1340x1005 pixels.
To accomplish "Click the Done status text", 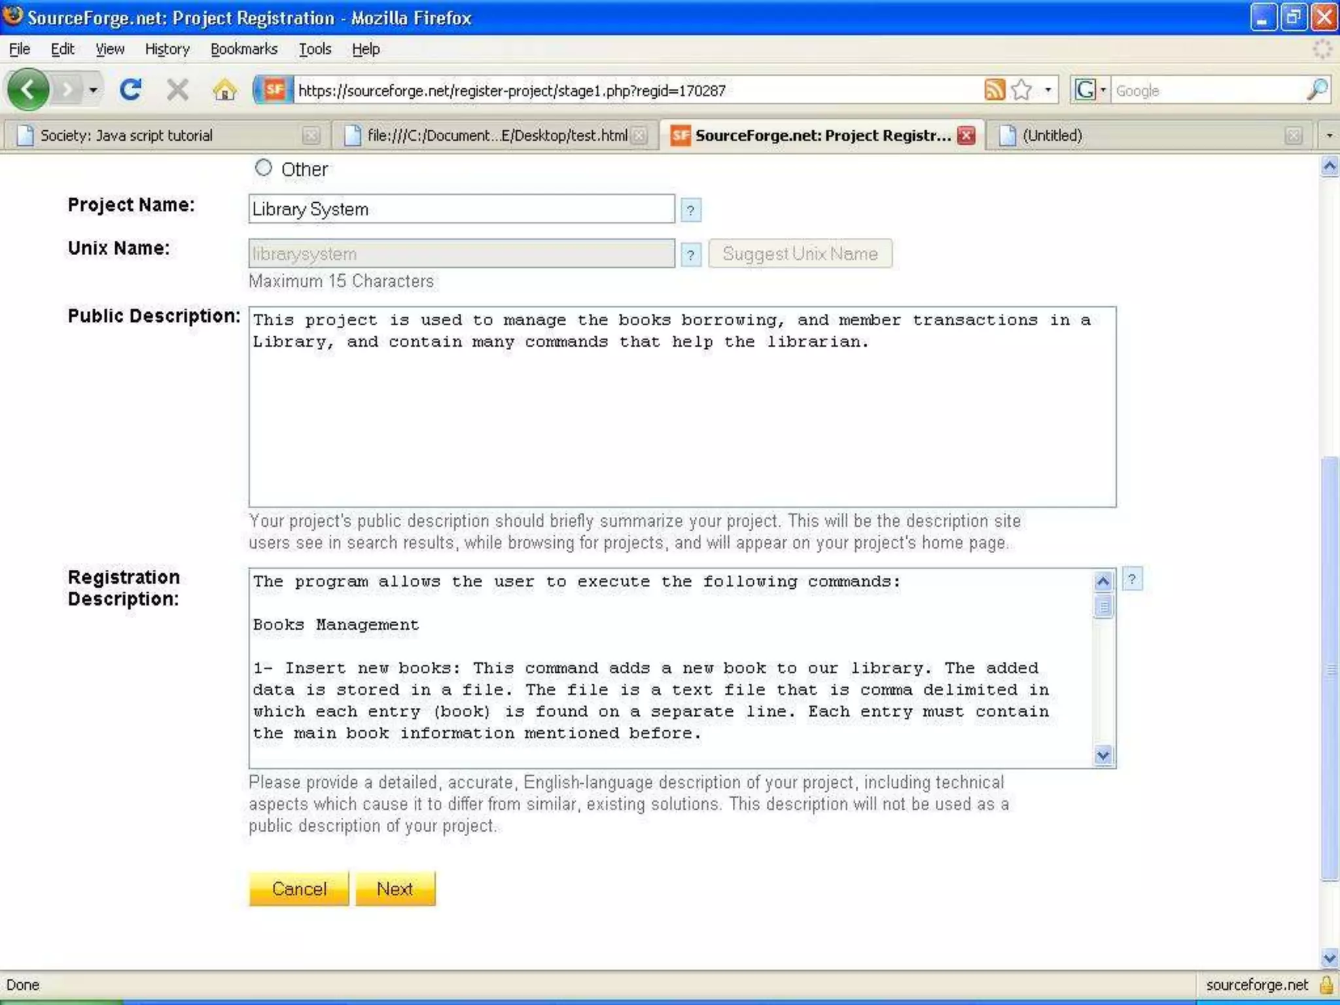I will 23,985.
